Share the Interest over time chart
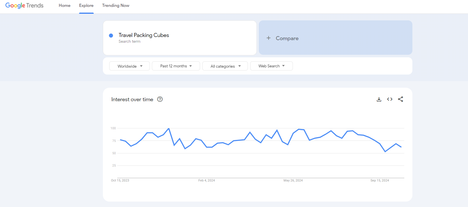Image resolution: width=468 pixels, height=207 pixels. (401, 99)
